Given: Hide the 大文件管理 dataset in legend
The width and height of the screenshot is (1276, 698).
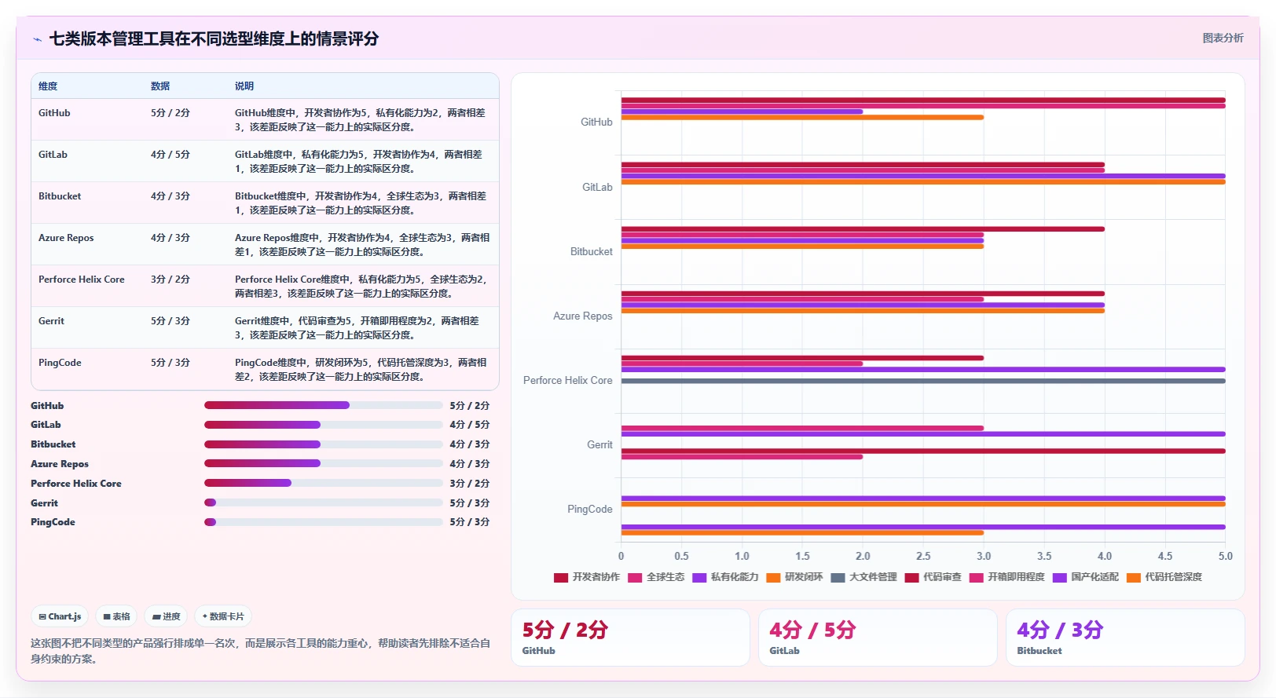Looking at the screenshot, I should pyautogui.click(x=863, y=577).
